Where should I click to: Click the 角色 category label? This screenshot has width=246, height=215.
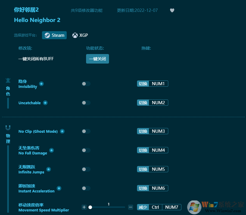(x=8, y=91)
